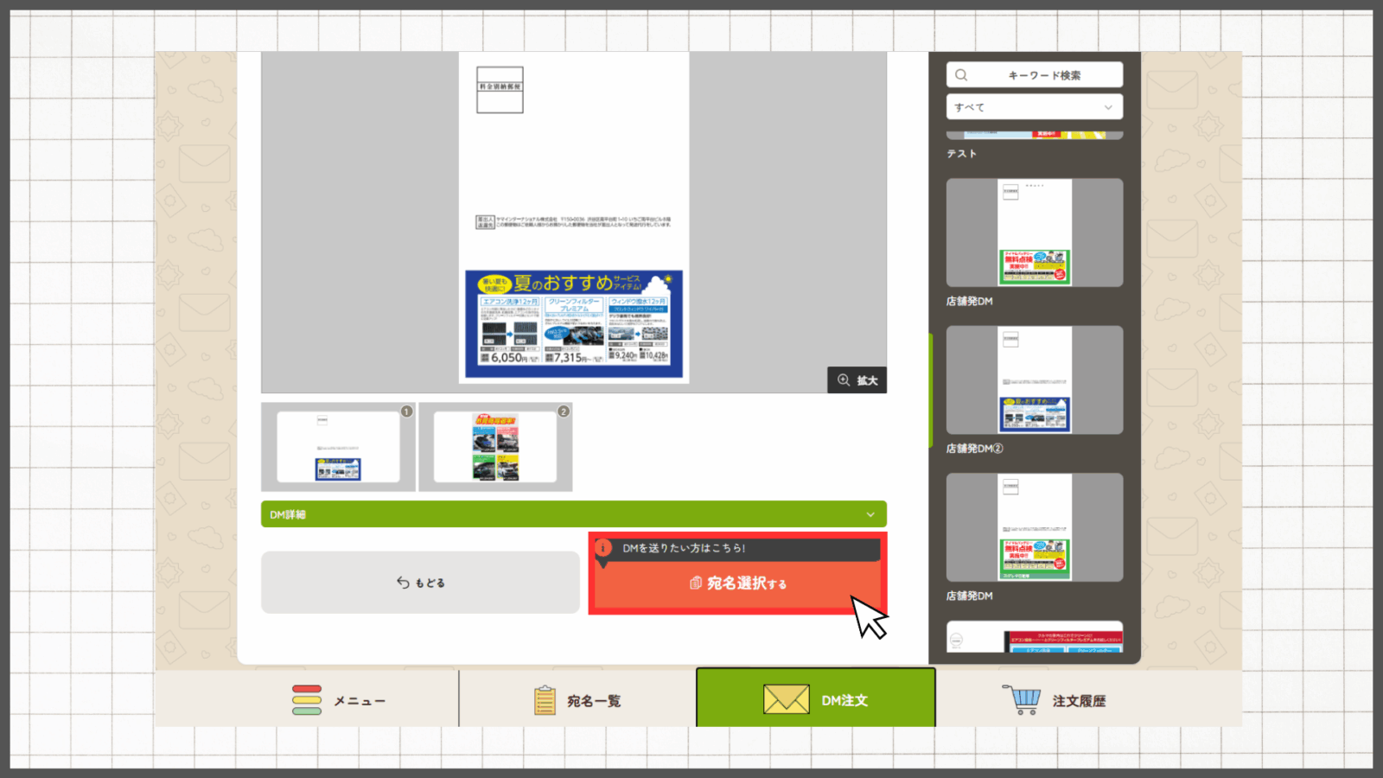
Task: Type in the キーワード検索 field
Action: pyautogui.click(x=1043, y=75)
